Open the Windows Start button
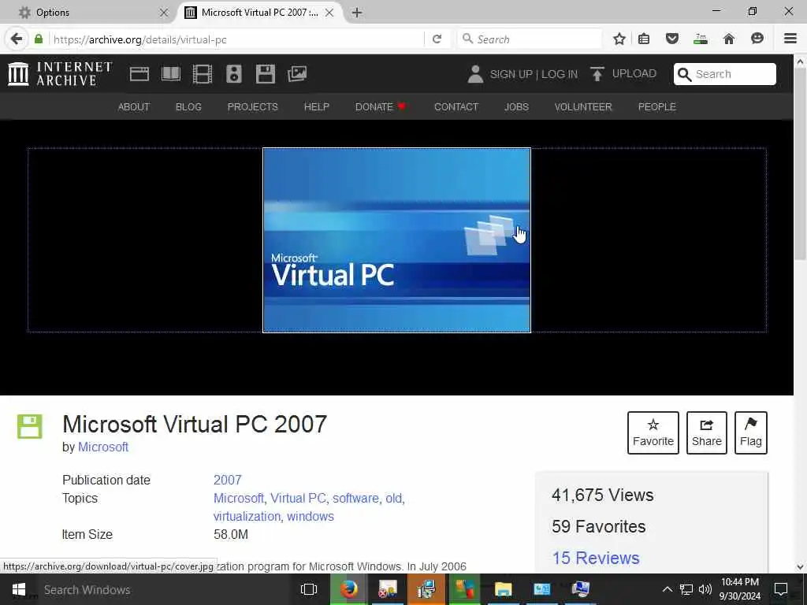Image resolution: width=807 pixels, height=605 pixels. [19, 589]
